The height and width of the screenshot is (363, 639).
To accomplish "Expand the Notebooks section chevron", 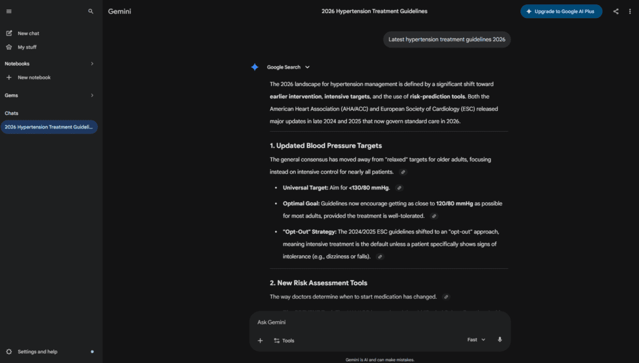I will coord(92,64).
